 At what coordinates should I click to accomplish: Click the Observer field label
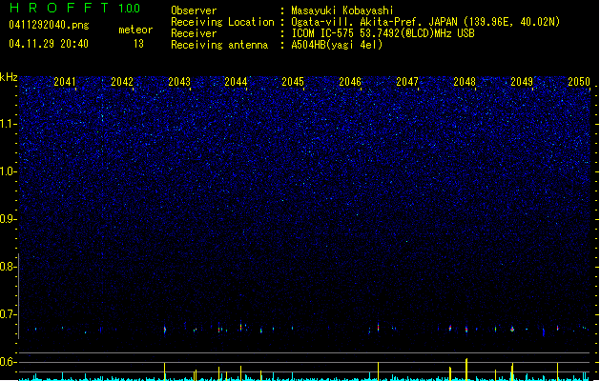[x=194, y=10]
